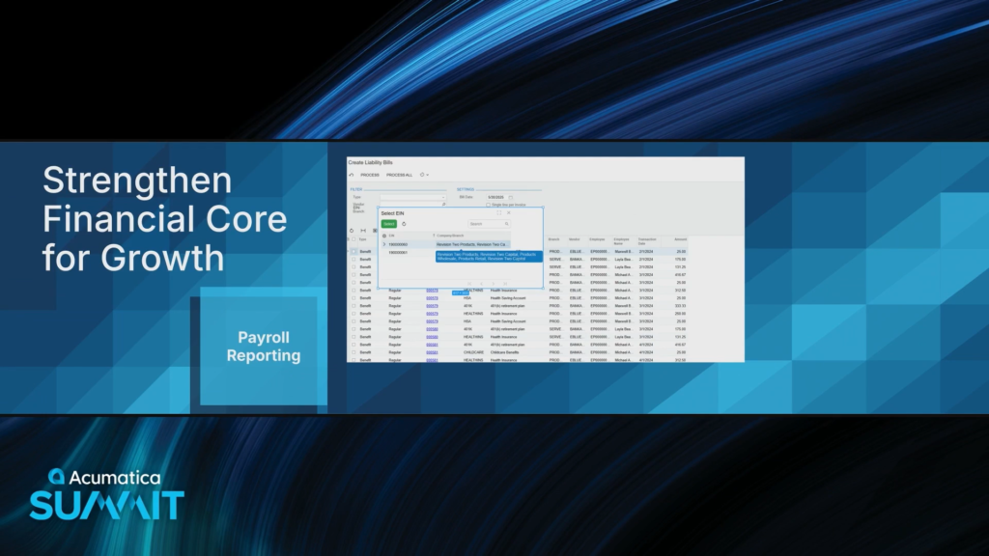The height and width of the screenshot is (556, 989).
Task: Click the refresh icon next to Select button
Action: tap(403, 223)
